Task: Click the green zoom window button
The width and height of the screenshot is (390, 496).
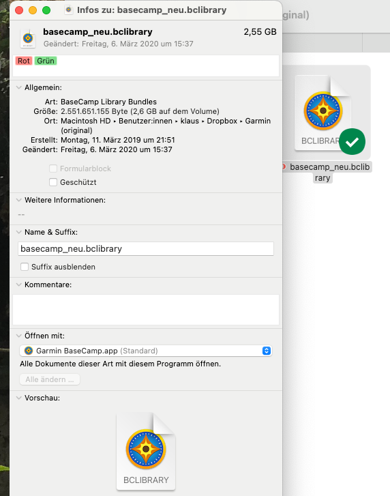Action: [x=46, y=10]
